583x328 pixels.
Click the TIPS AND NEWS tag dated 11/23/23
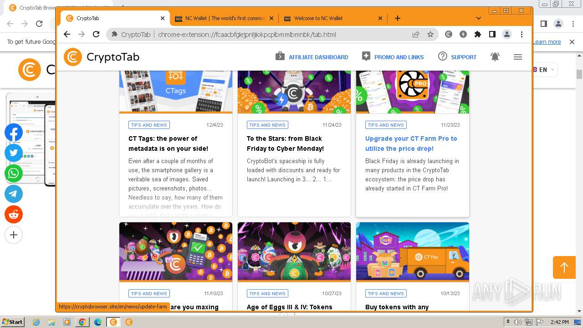(386, 125)
